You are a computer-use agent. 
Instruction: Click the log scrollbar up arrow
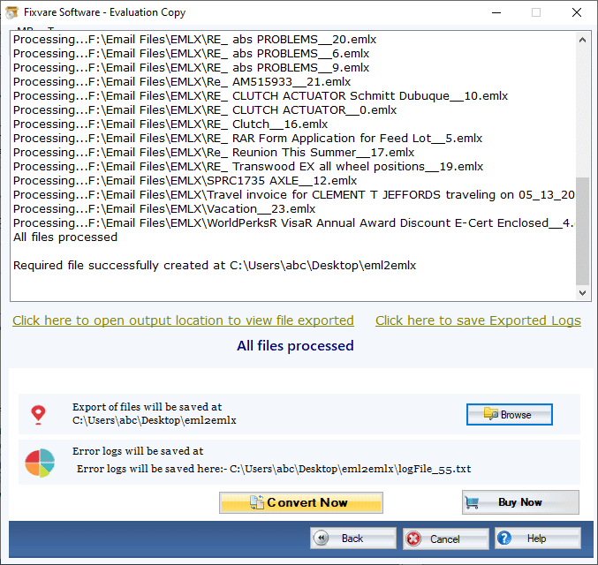pyautogui.click(x=582, y=40)
